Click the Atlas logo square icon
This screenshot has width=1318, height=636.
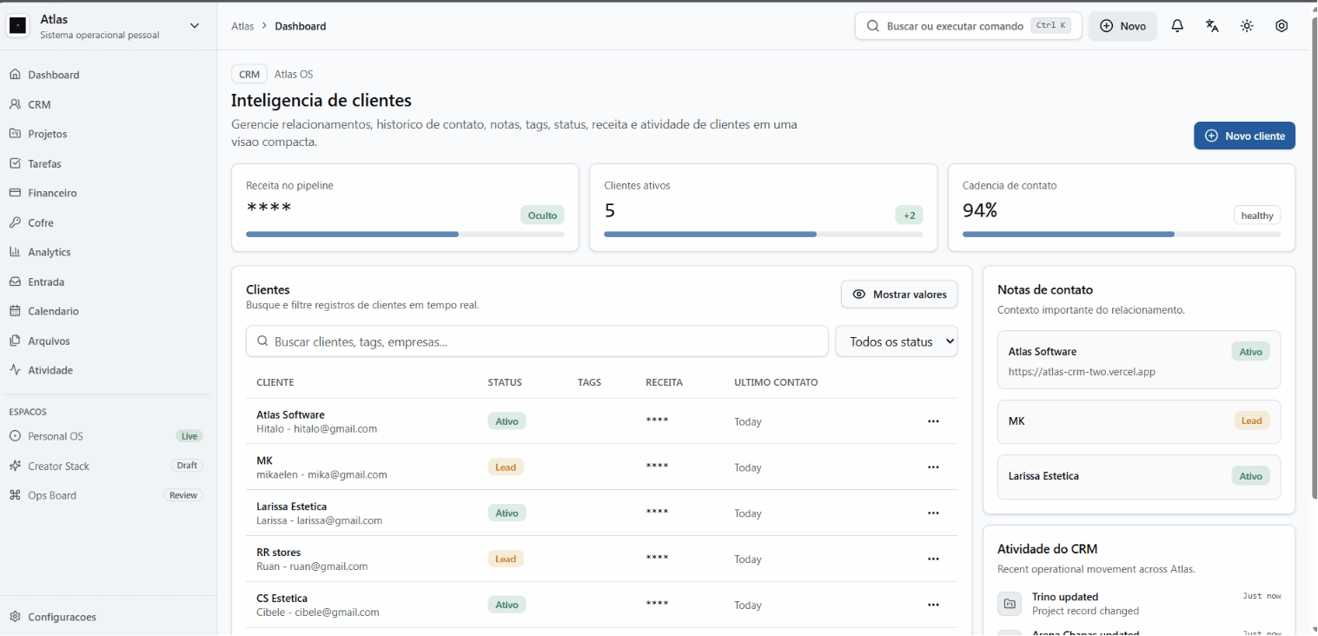(x=17, y=26)
